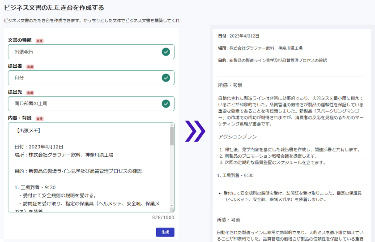Click the 必須 badge beside 提出者
Viewport: 375px width, 242px height.
(30, 67)
